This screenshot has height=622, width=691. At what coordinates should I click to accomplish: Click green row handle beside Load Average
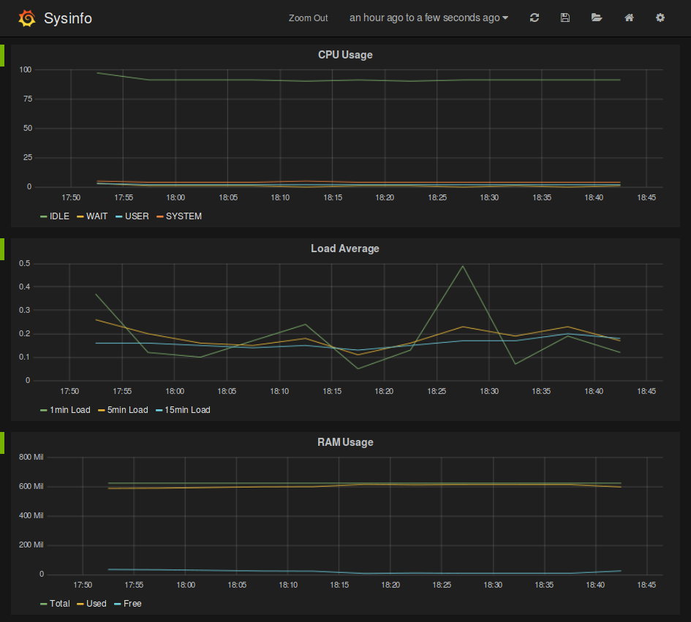(2, 249)
